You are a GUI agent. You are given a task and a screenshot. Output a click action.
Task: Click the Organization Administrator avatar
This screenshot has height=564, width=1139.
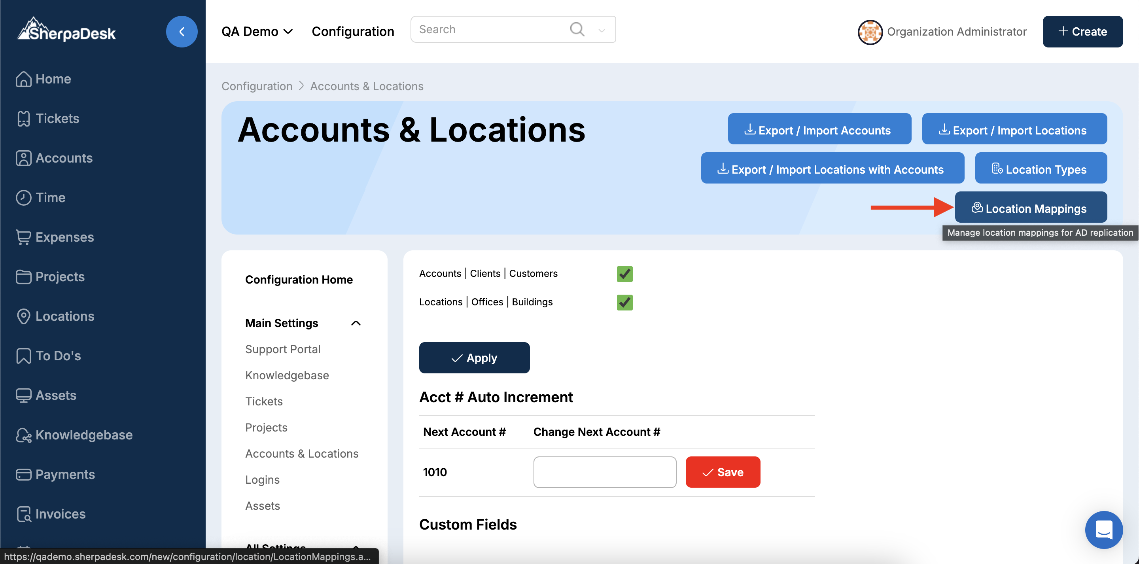click(x=870, y=32)
